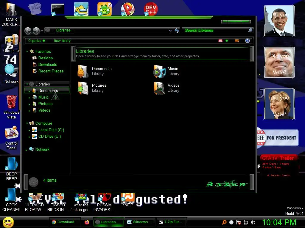Collapse the Computer tree node

pyautogui.click(x=27, y=123)
